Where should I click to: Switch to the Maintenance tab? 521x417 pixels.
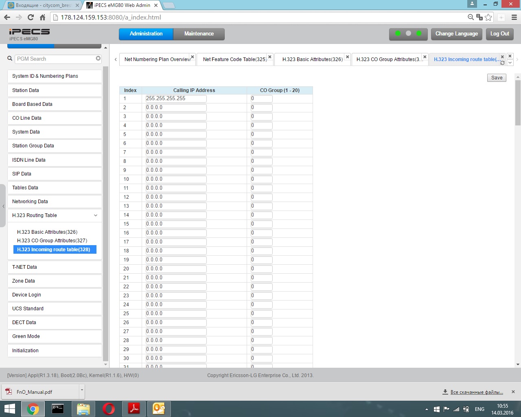(199, 34)
